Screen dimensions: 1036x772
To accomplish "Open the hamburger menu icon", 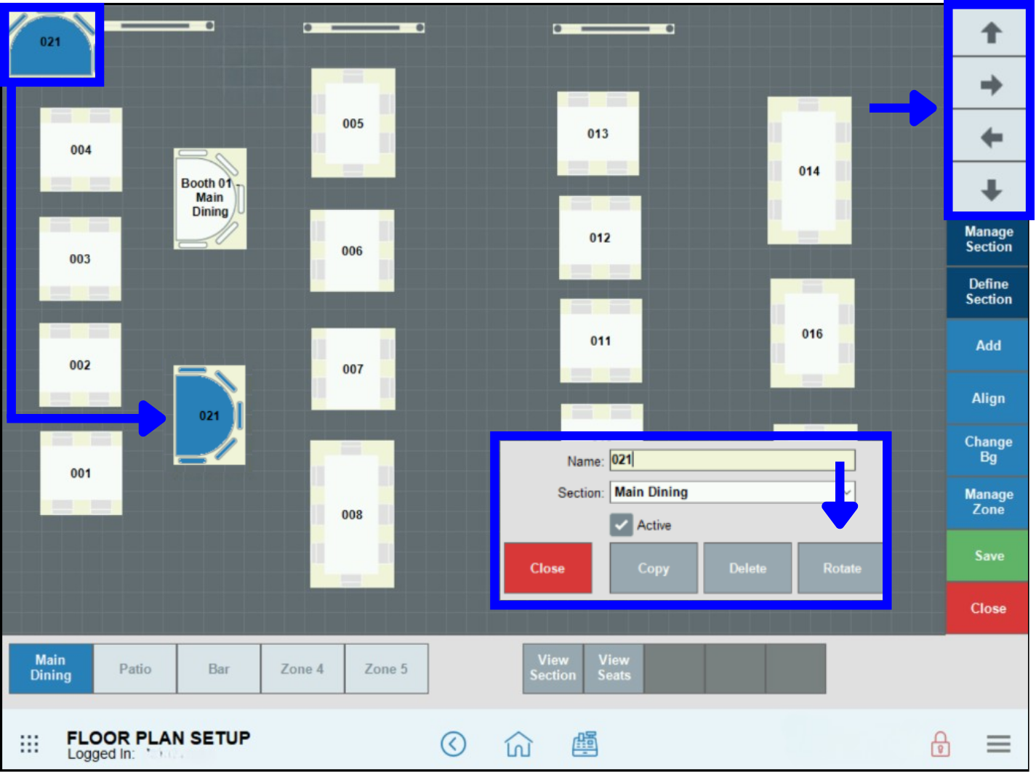I will [997, 744].
